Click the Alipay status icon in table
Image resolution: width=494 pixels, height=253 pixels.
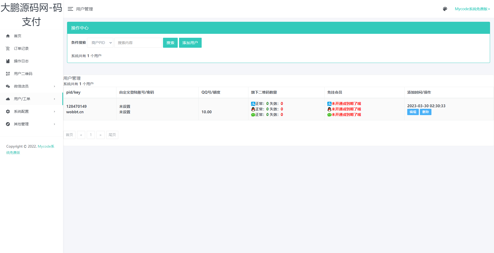point(253,103)
